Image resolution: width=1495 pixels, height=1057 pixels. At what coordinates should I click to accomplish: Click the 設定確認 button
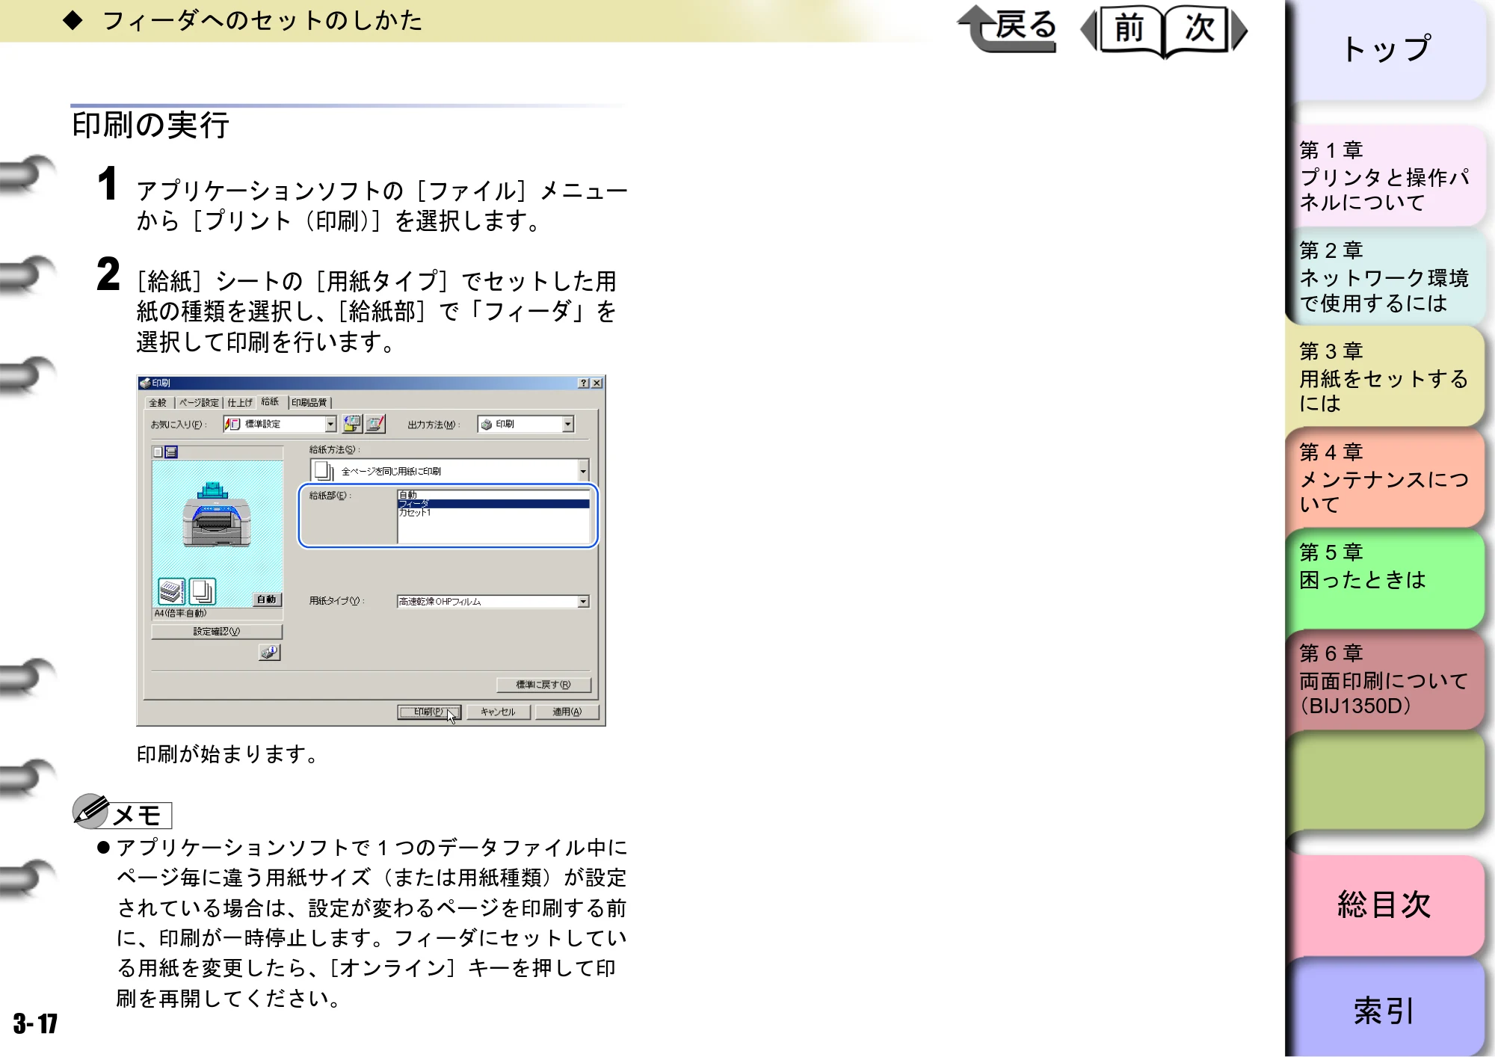click(217, 632)
